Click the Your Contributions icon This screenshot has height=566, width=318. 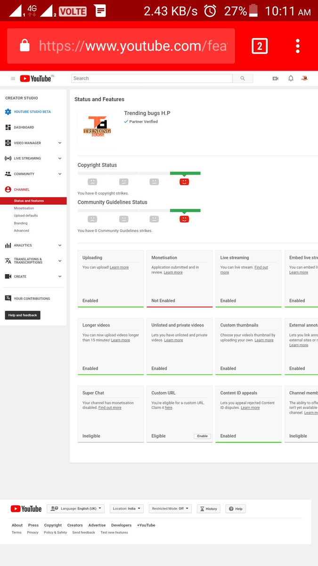(x=8, y=299)
